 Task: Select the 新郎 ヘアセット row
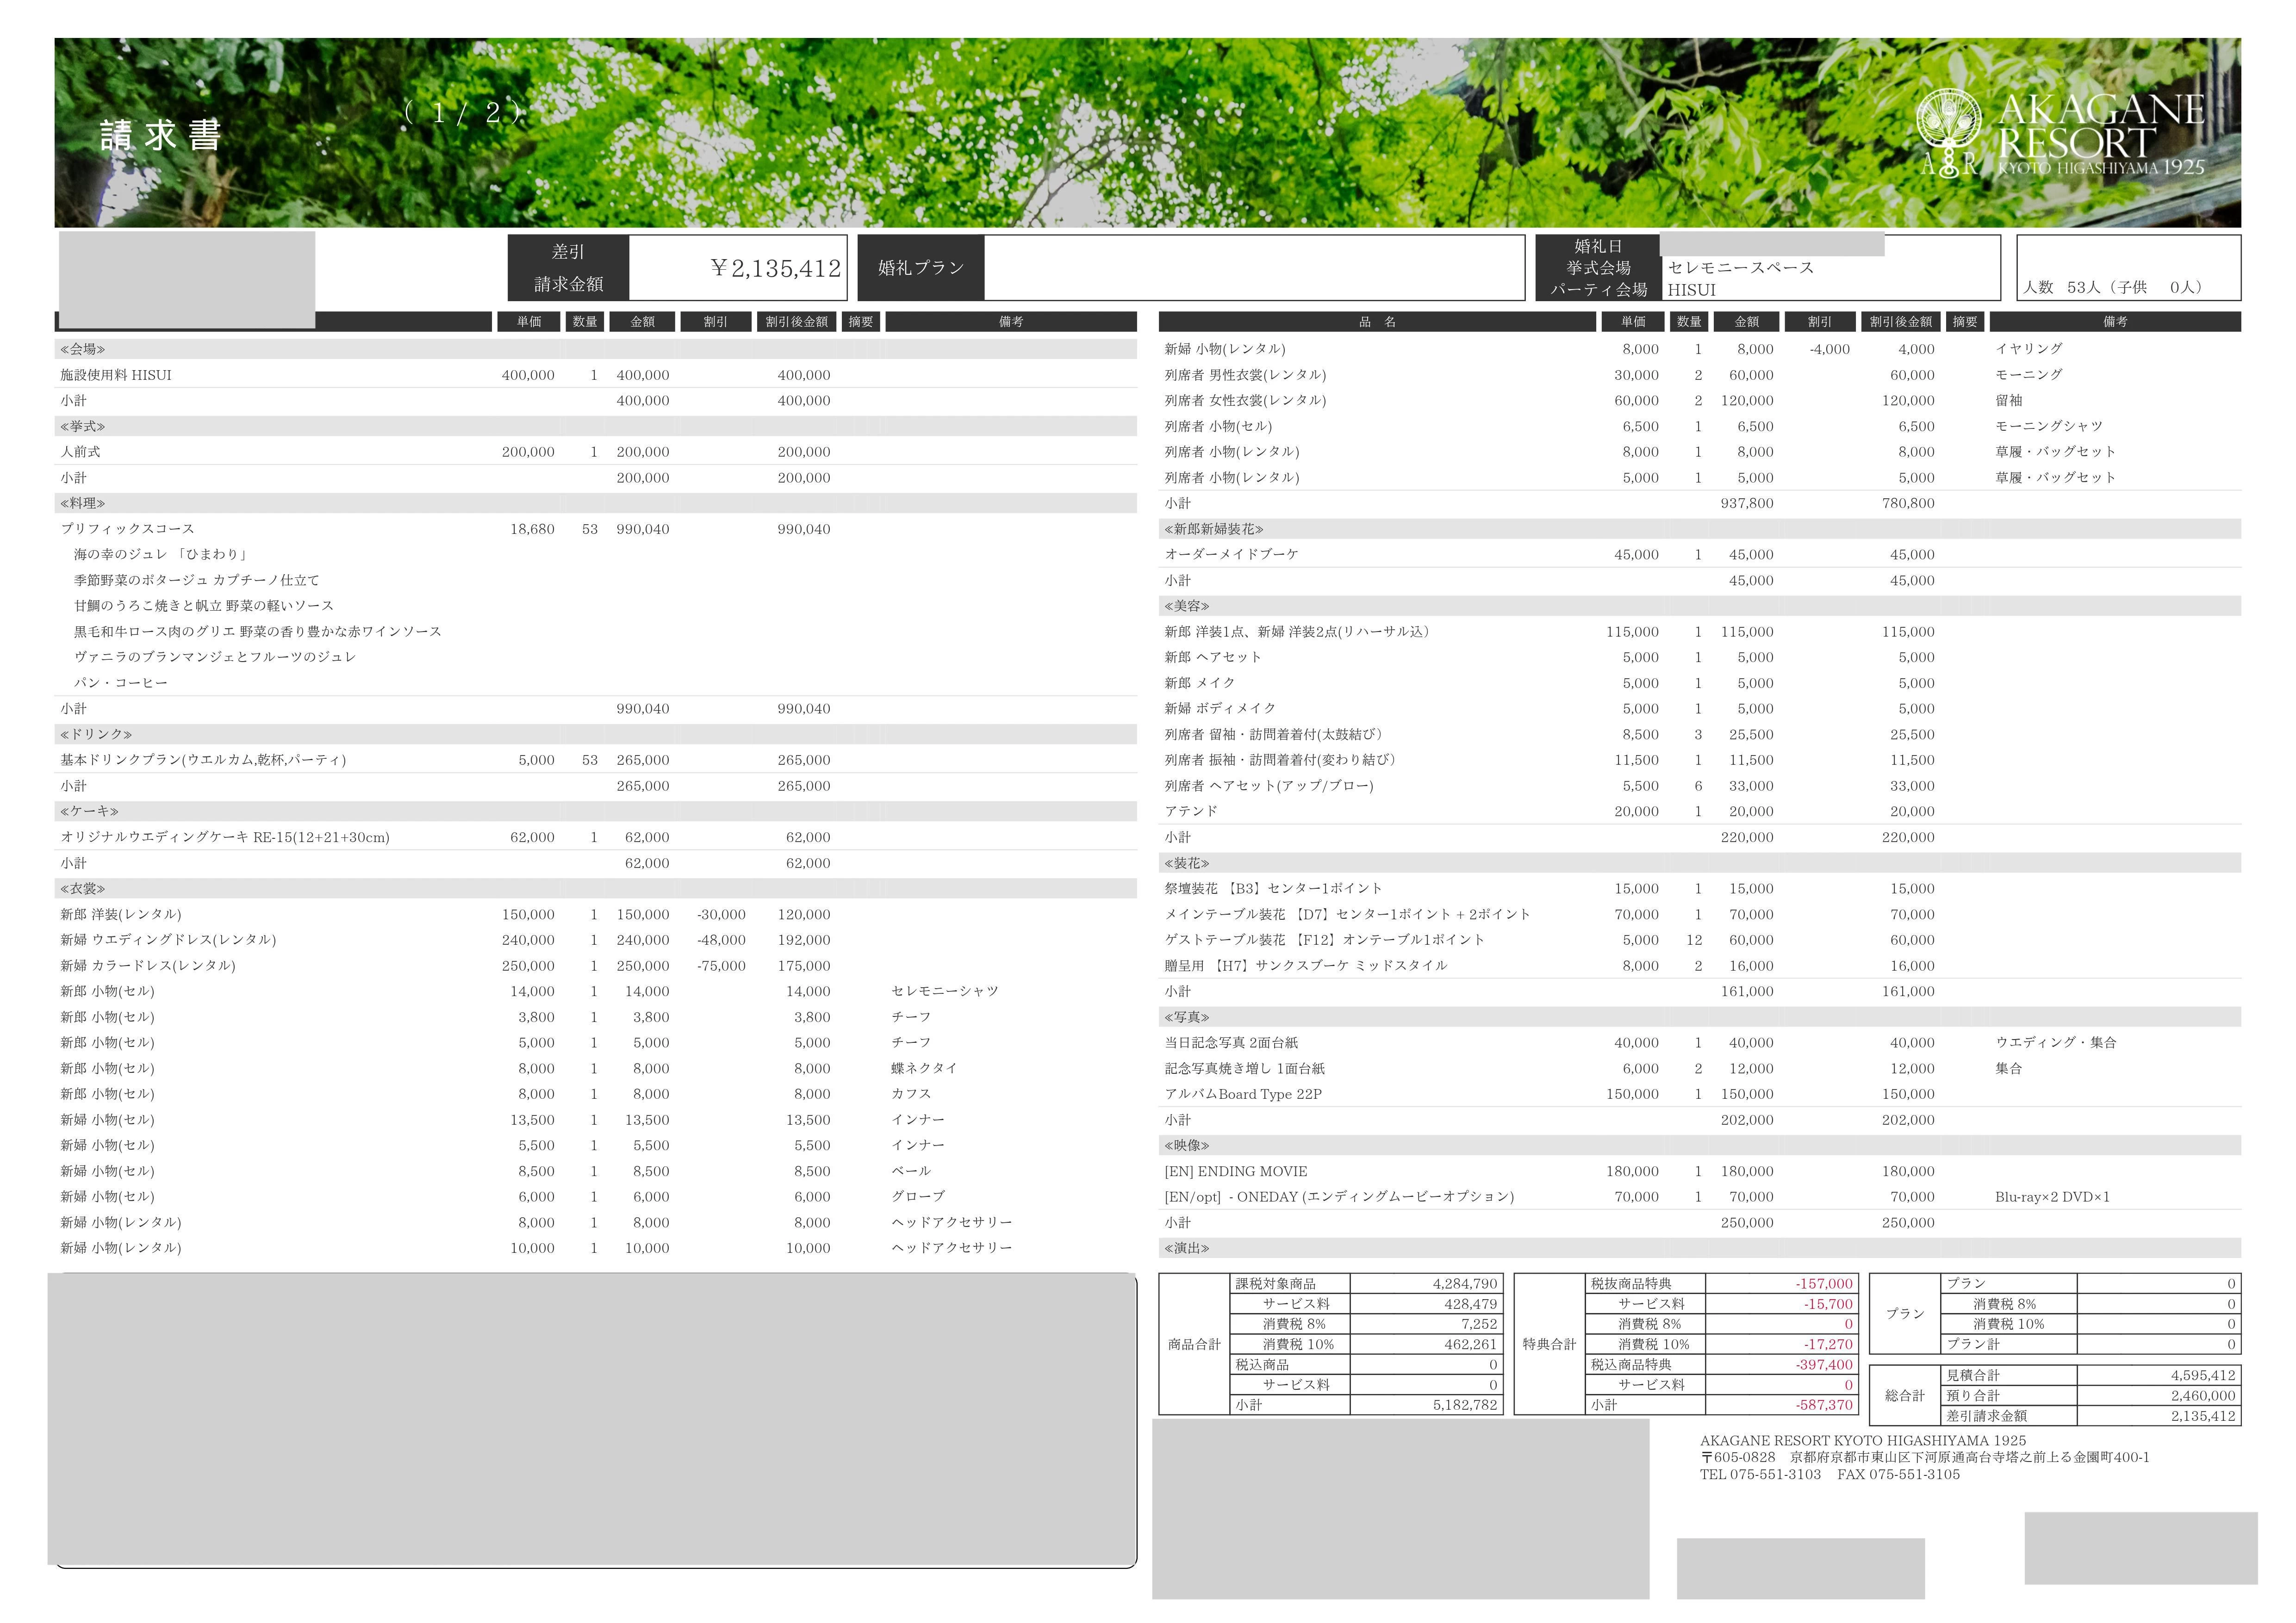pos(1700,657)
